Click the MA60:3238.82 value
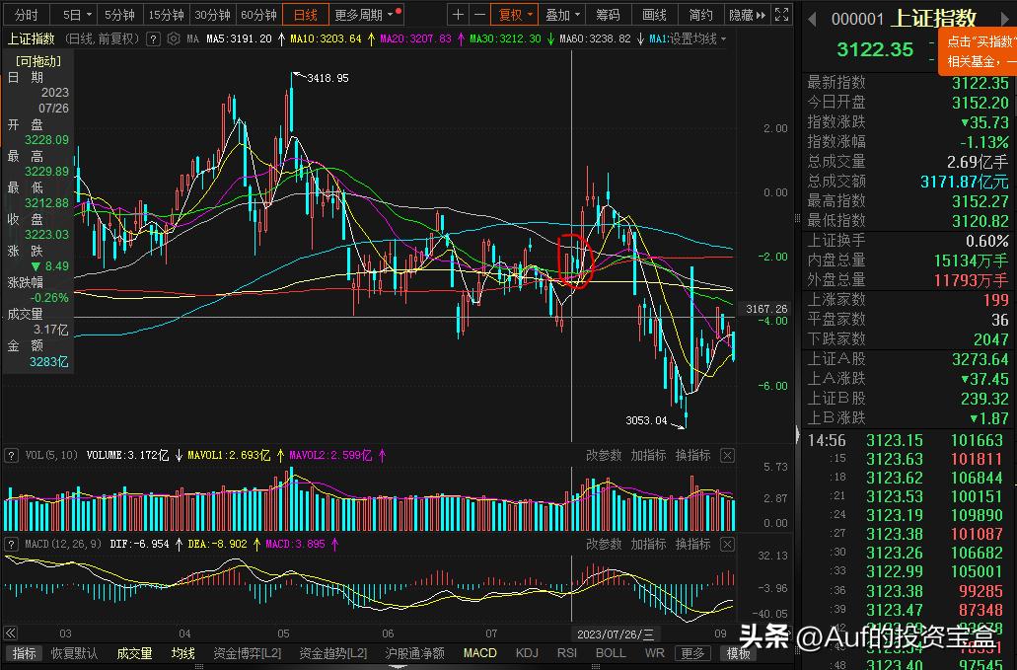The height and width of the screenshot is (670, 1017). point(596,38)
